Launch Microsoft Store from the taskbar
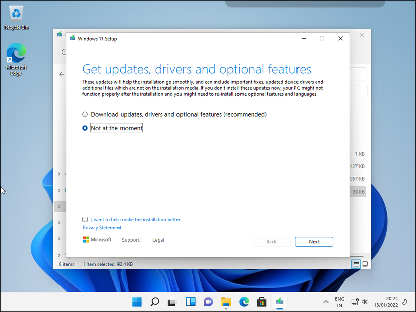The height and width of the screenshot is (312, 416). click(262, 302)
